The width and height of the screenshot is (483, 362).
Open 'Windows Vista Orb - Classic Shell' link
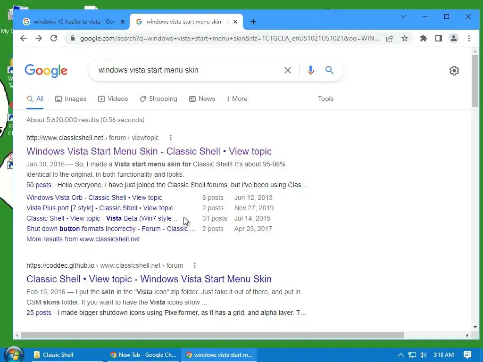94,197
